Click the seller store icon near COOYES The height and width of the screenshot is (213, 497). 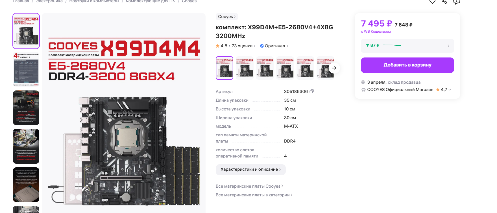click(363, 90)
